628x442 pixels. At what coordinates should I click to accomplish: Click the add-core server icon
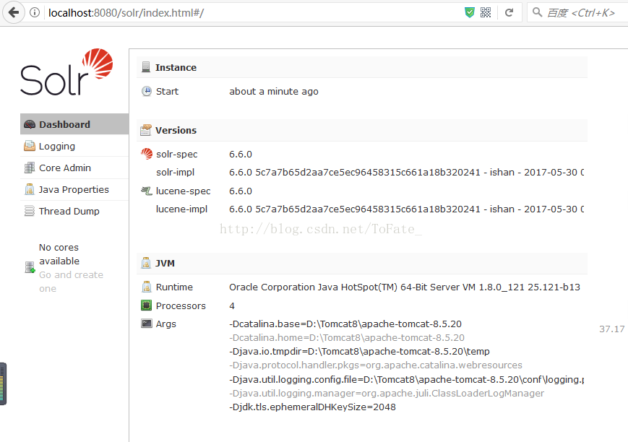pyautogui.click(x=30, y=267)
